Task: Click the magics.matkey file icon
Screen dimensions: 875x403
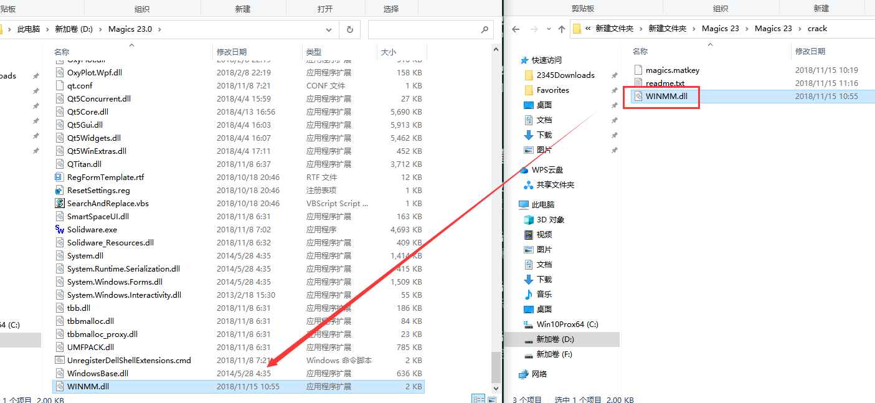Action: pyautogui.click(x=638, y=70)
